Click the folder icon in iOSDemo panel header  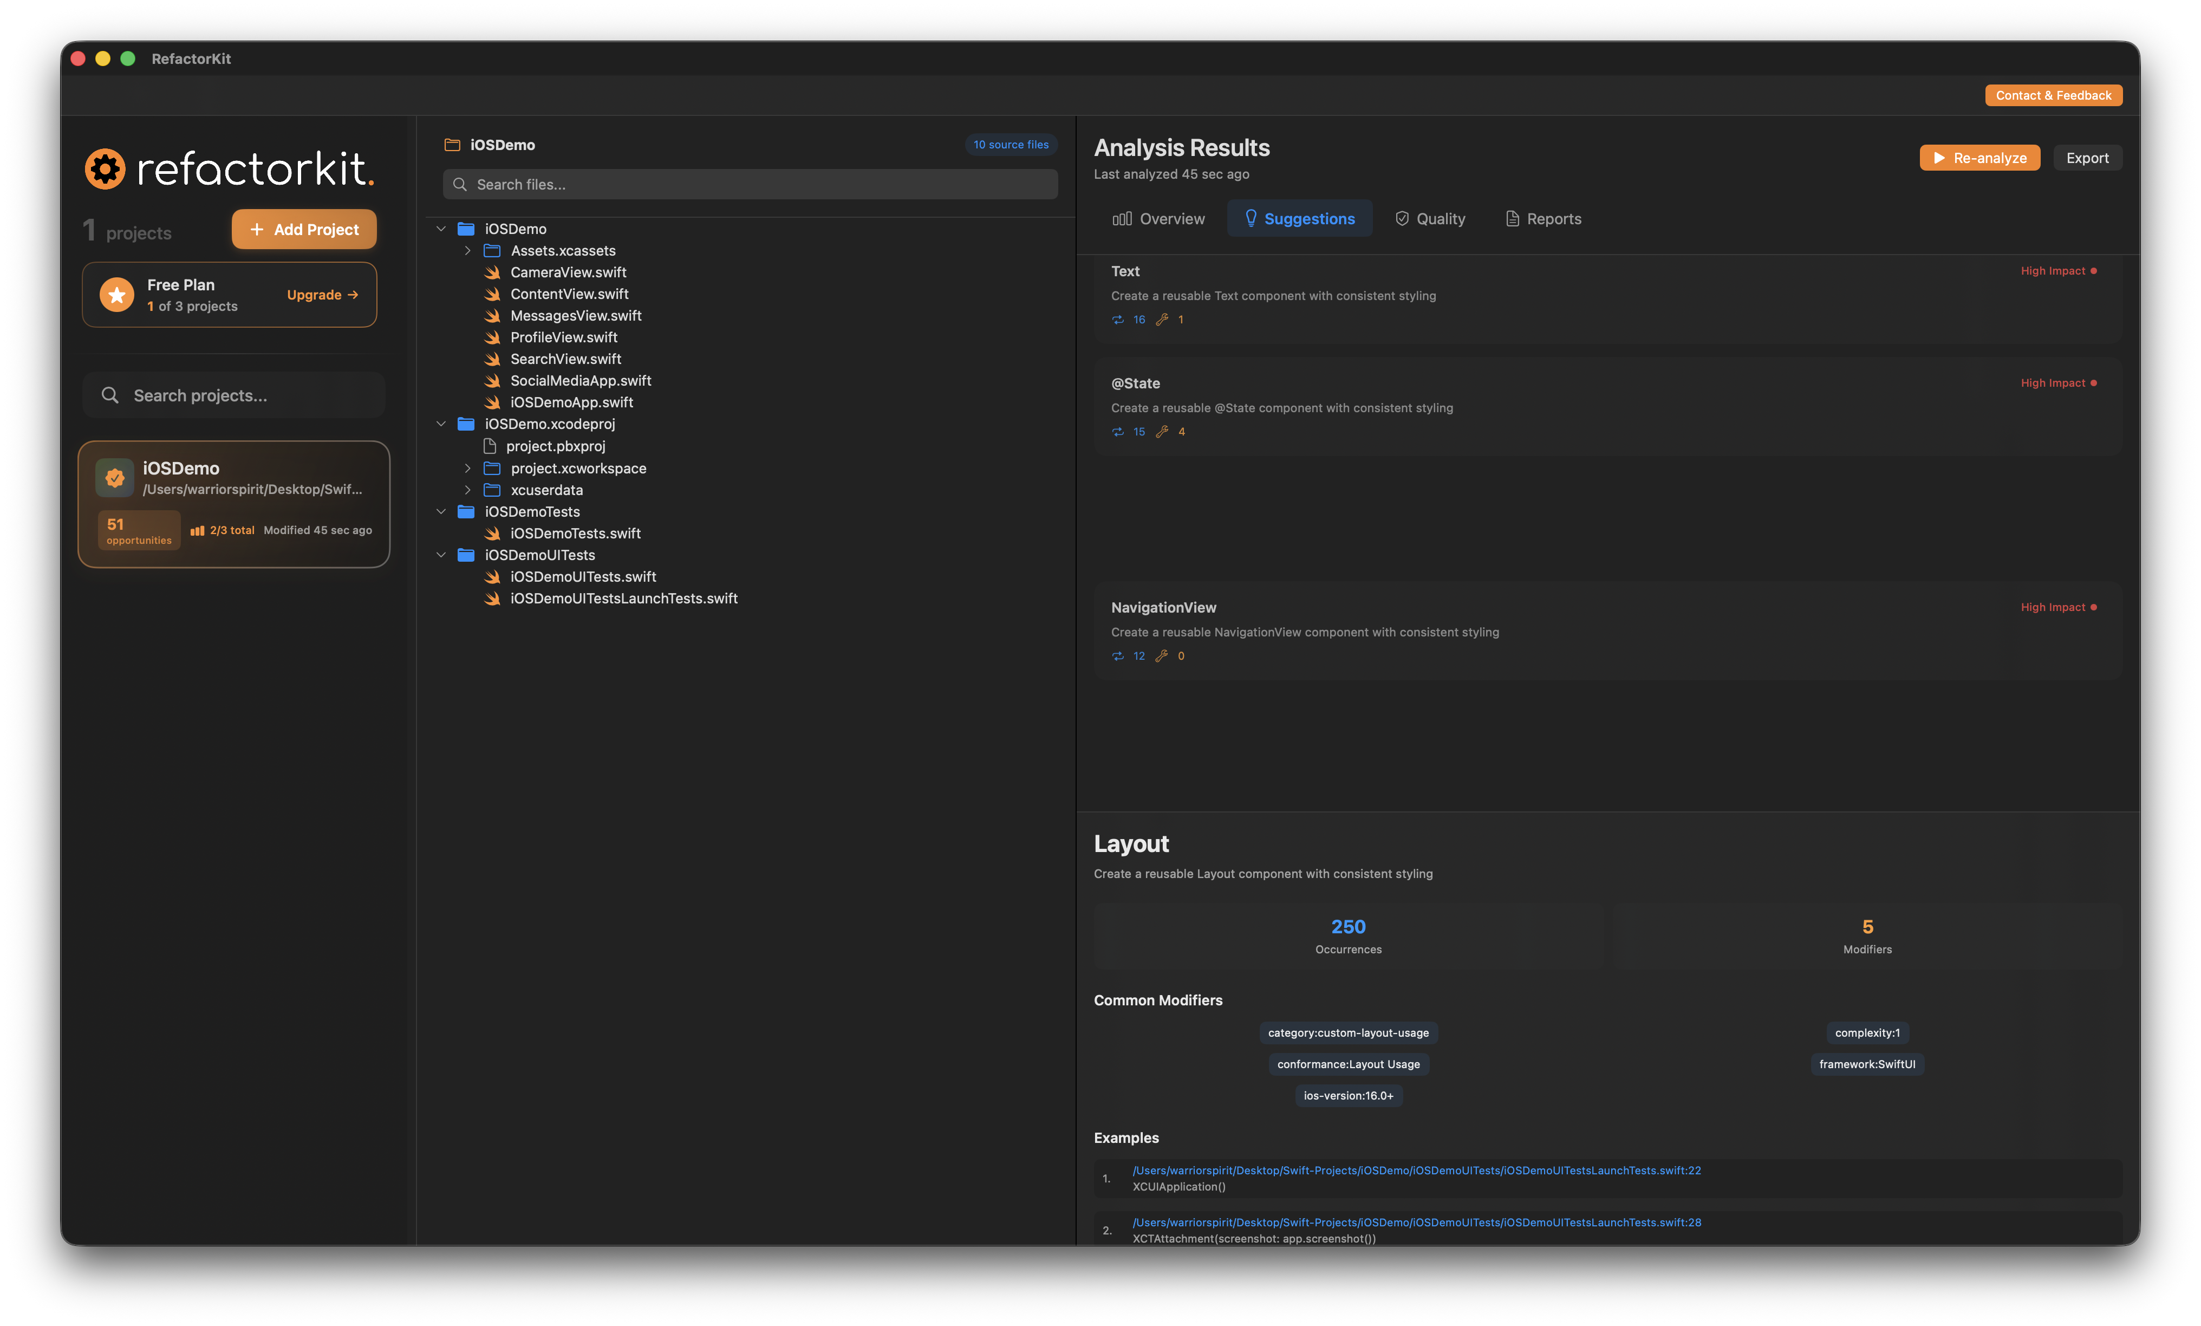click(453, 145)
